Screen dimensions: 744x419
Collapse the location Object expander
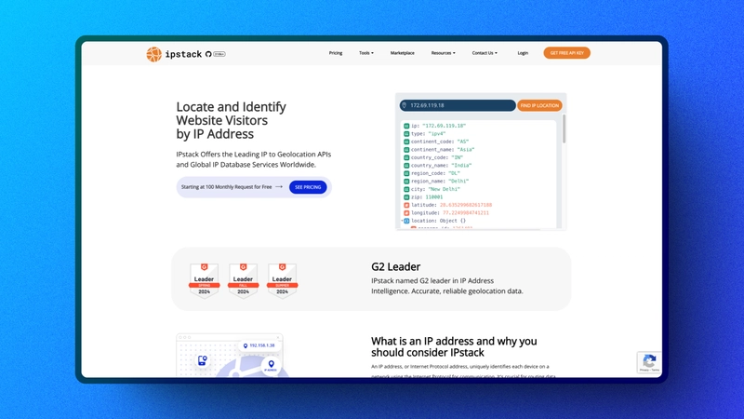(x=402, y=221)
